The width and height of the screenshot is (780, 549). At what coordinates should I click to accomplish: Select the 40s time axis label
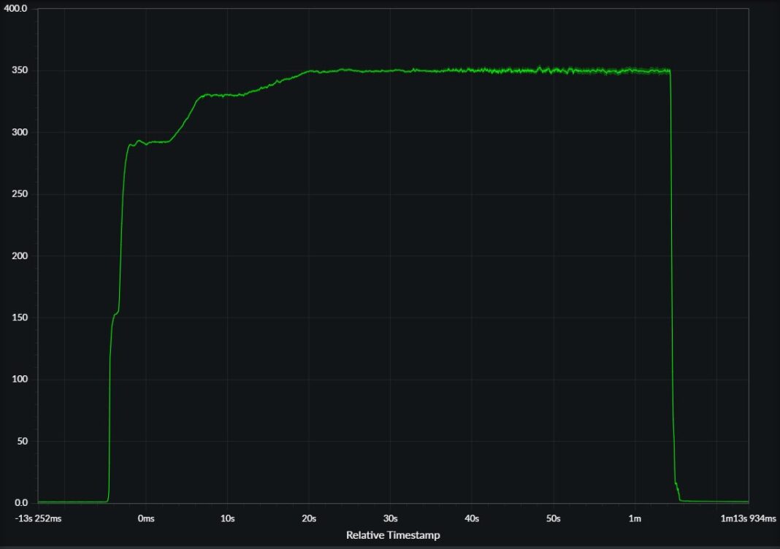point(472,518)
